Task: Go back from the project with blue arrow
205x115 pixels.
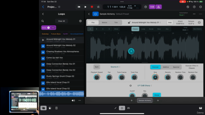Action: pyautogui.click(x=43, y=7)
